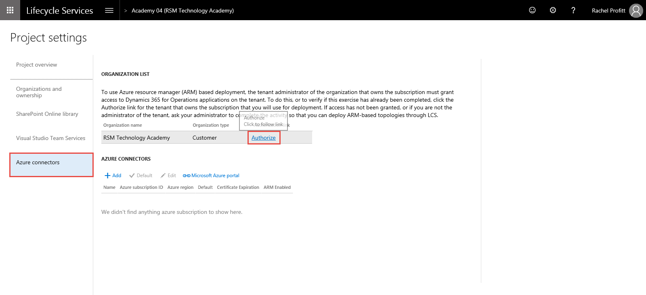Click the Default toolbar button

coord(141,176)
